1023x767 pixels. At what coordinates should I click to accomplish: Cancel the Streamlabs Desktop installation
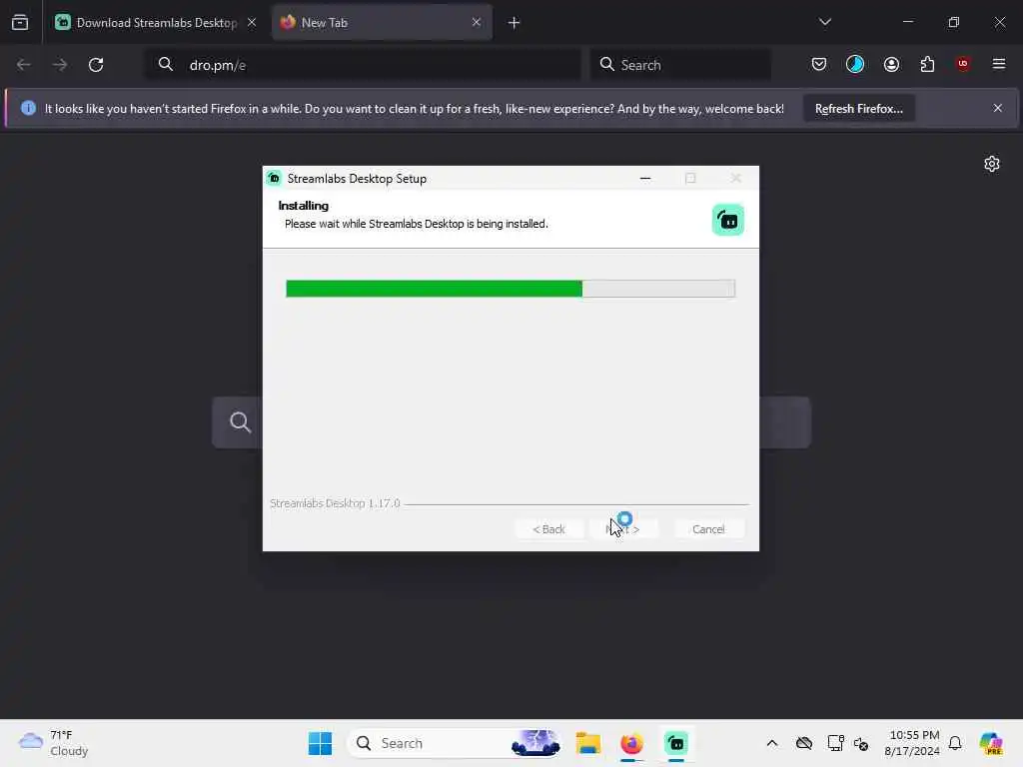[708, 529]
